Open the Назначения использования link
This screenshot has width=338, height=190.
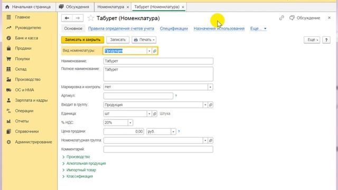point(219,28)
